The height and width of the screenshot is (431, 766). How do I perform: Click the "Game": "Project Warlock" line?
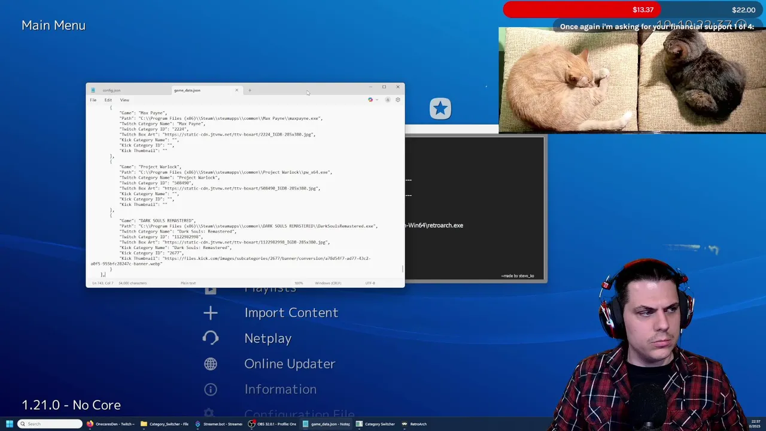[x=150, y=167]
